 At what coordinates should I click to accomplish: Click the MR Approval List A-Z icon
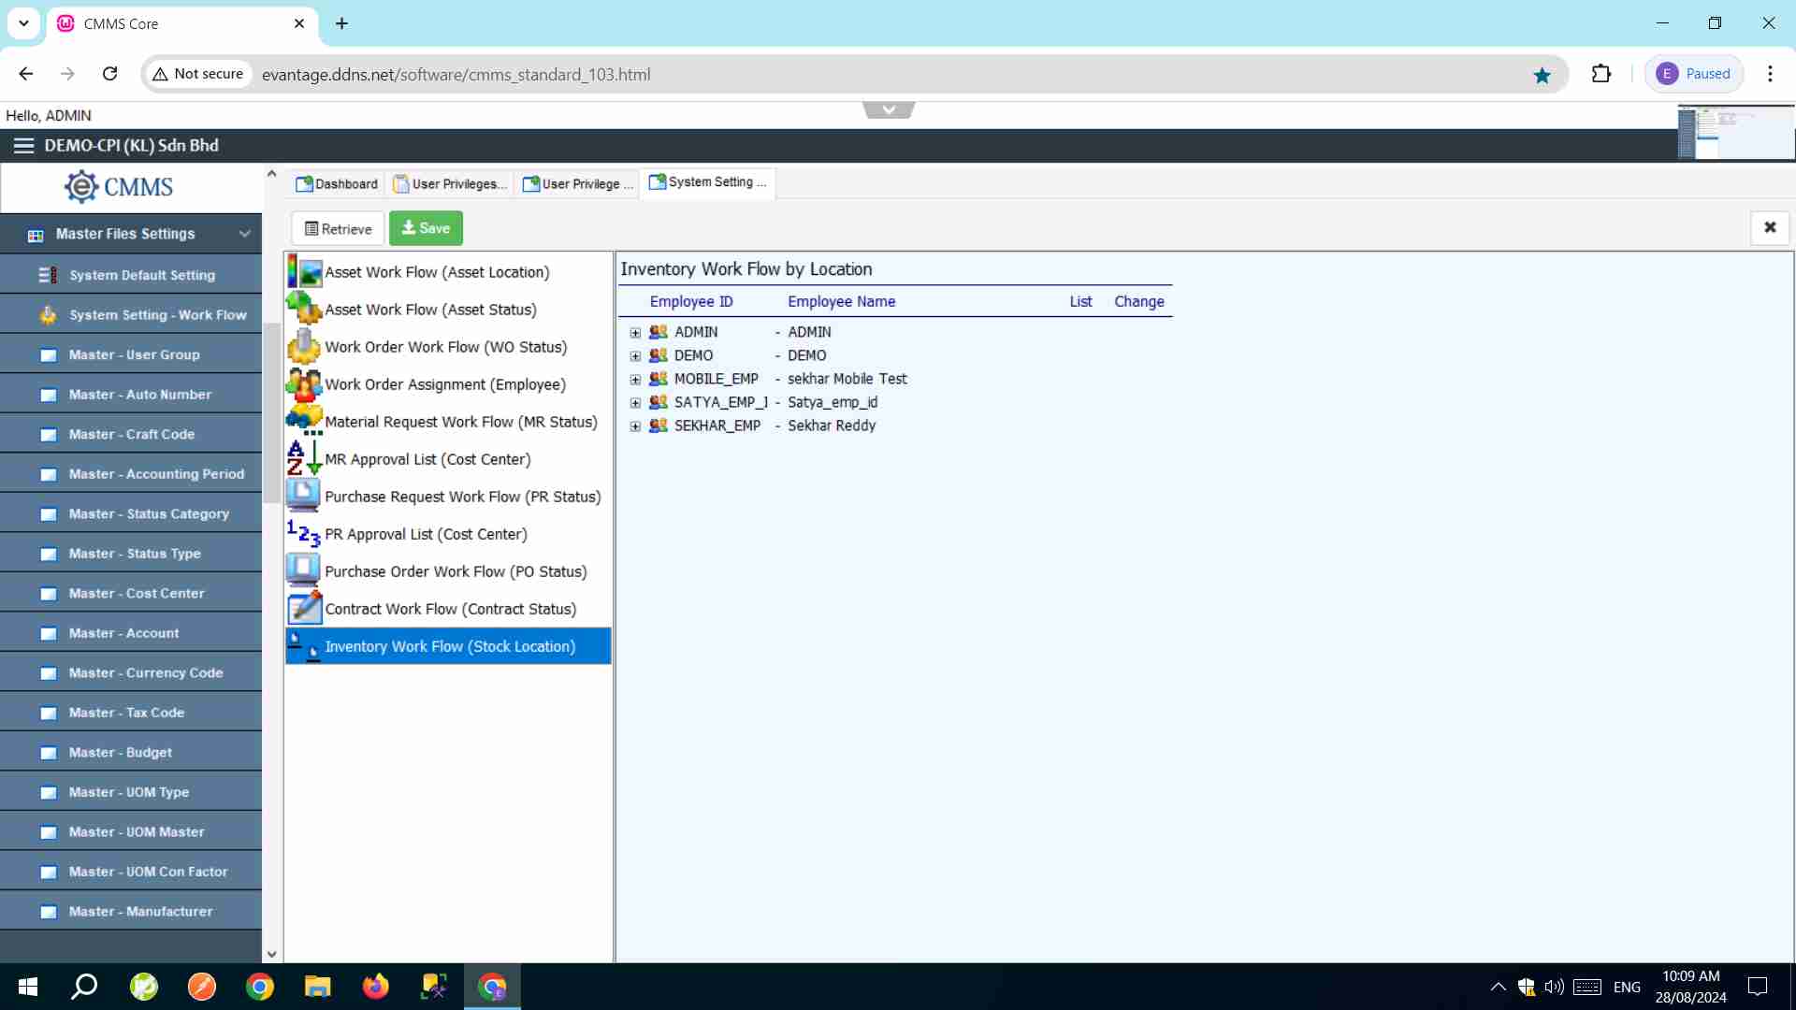304,459
